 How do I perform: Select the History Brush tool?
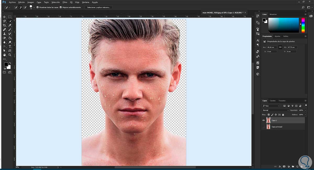[10, 34]
